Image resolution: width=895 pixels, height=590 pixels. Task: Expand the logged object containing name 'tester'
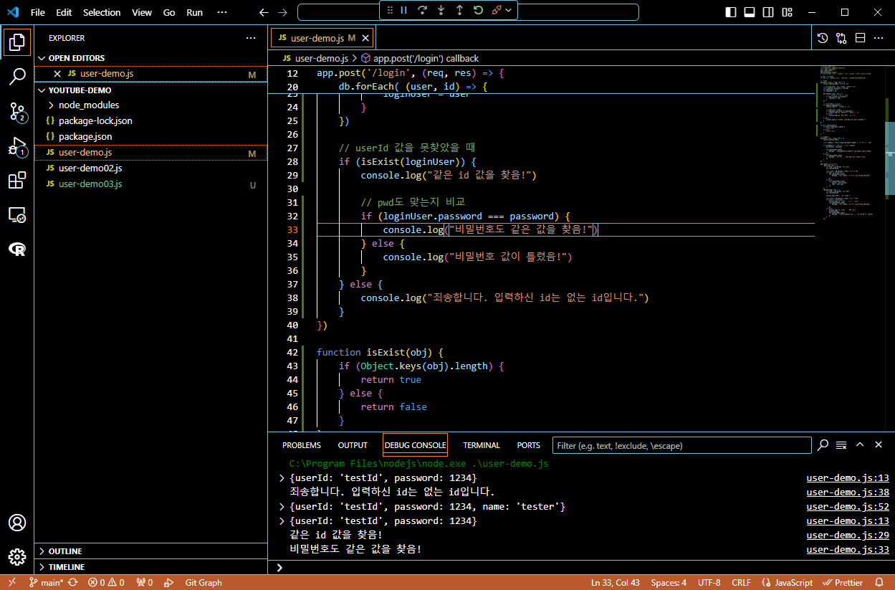[282, 507]
